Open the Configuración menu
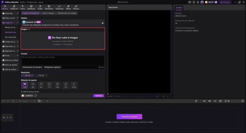The width and height of the screenshot is (246, 133). pos(32,2)
